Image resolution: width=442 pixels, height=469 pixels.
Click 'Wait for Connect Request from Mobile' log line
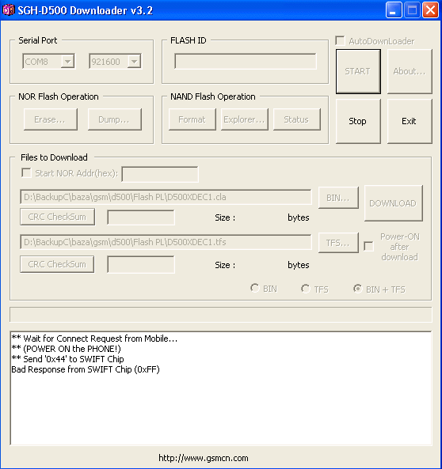[94, 339]
